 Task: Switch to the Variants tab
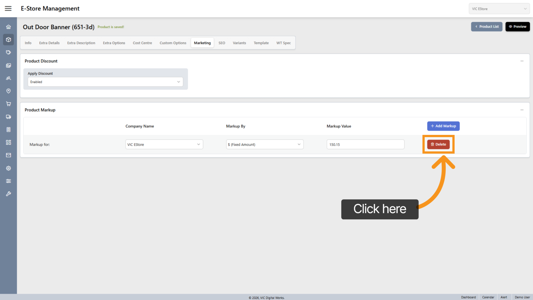coord(239,43)
